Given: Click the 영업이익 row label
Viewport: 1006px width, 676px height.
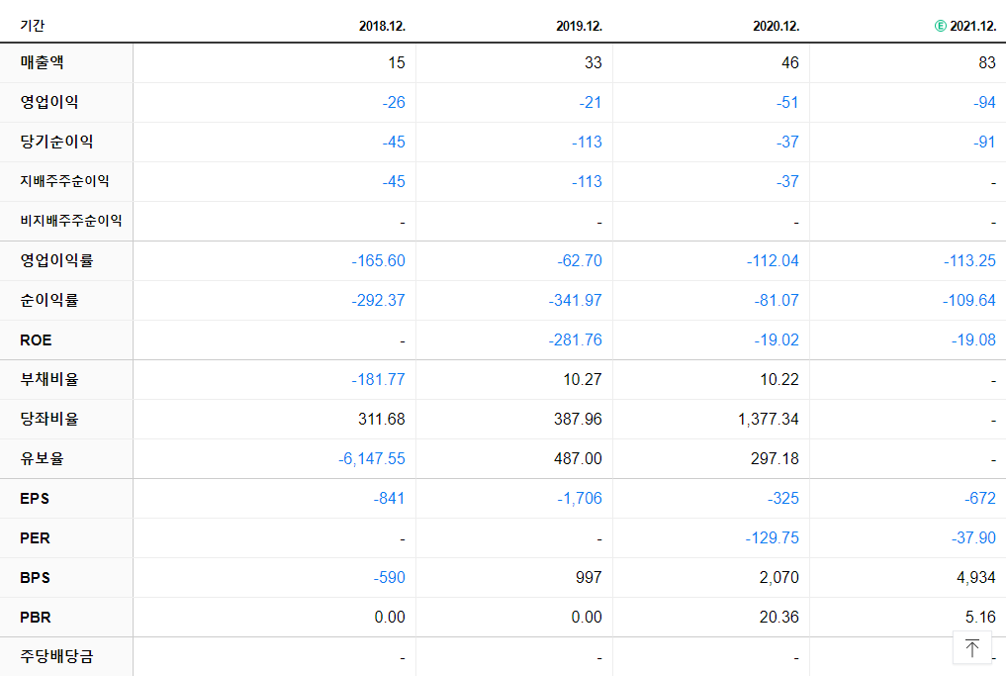Looking at the screenshot, I should pos(49,102).
